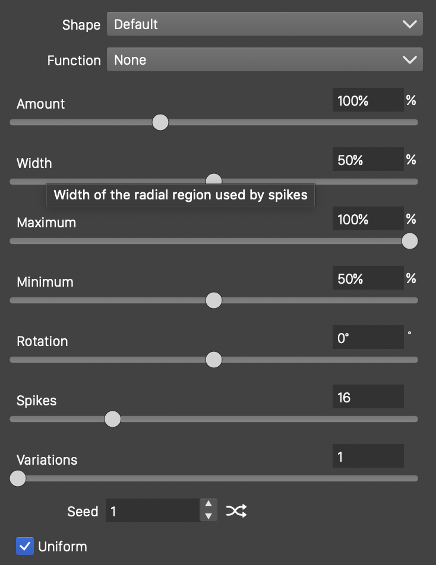Click the Seed decrement down arrow
Screen dimensions: 436x565
tap(208, 516)
